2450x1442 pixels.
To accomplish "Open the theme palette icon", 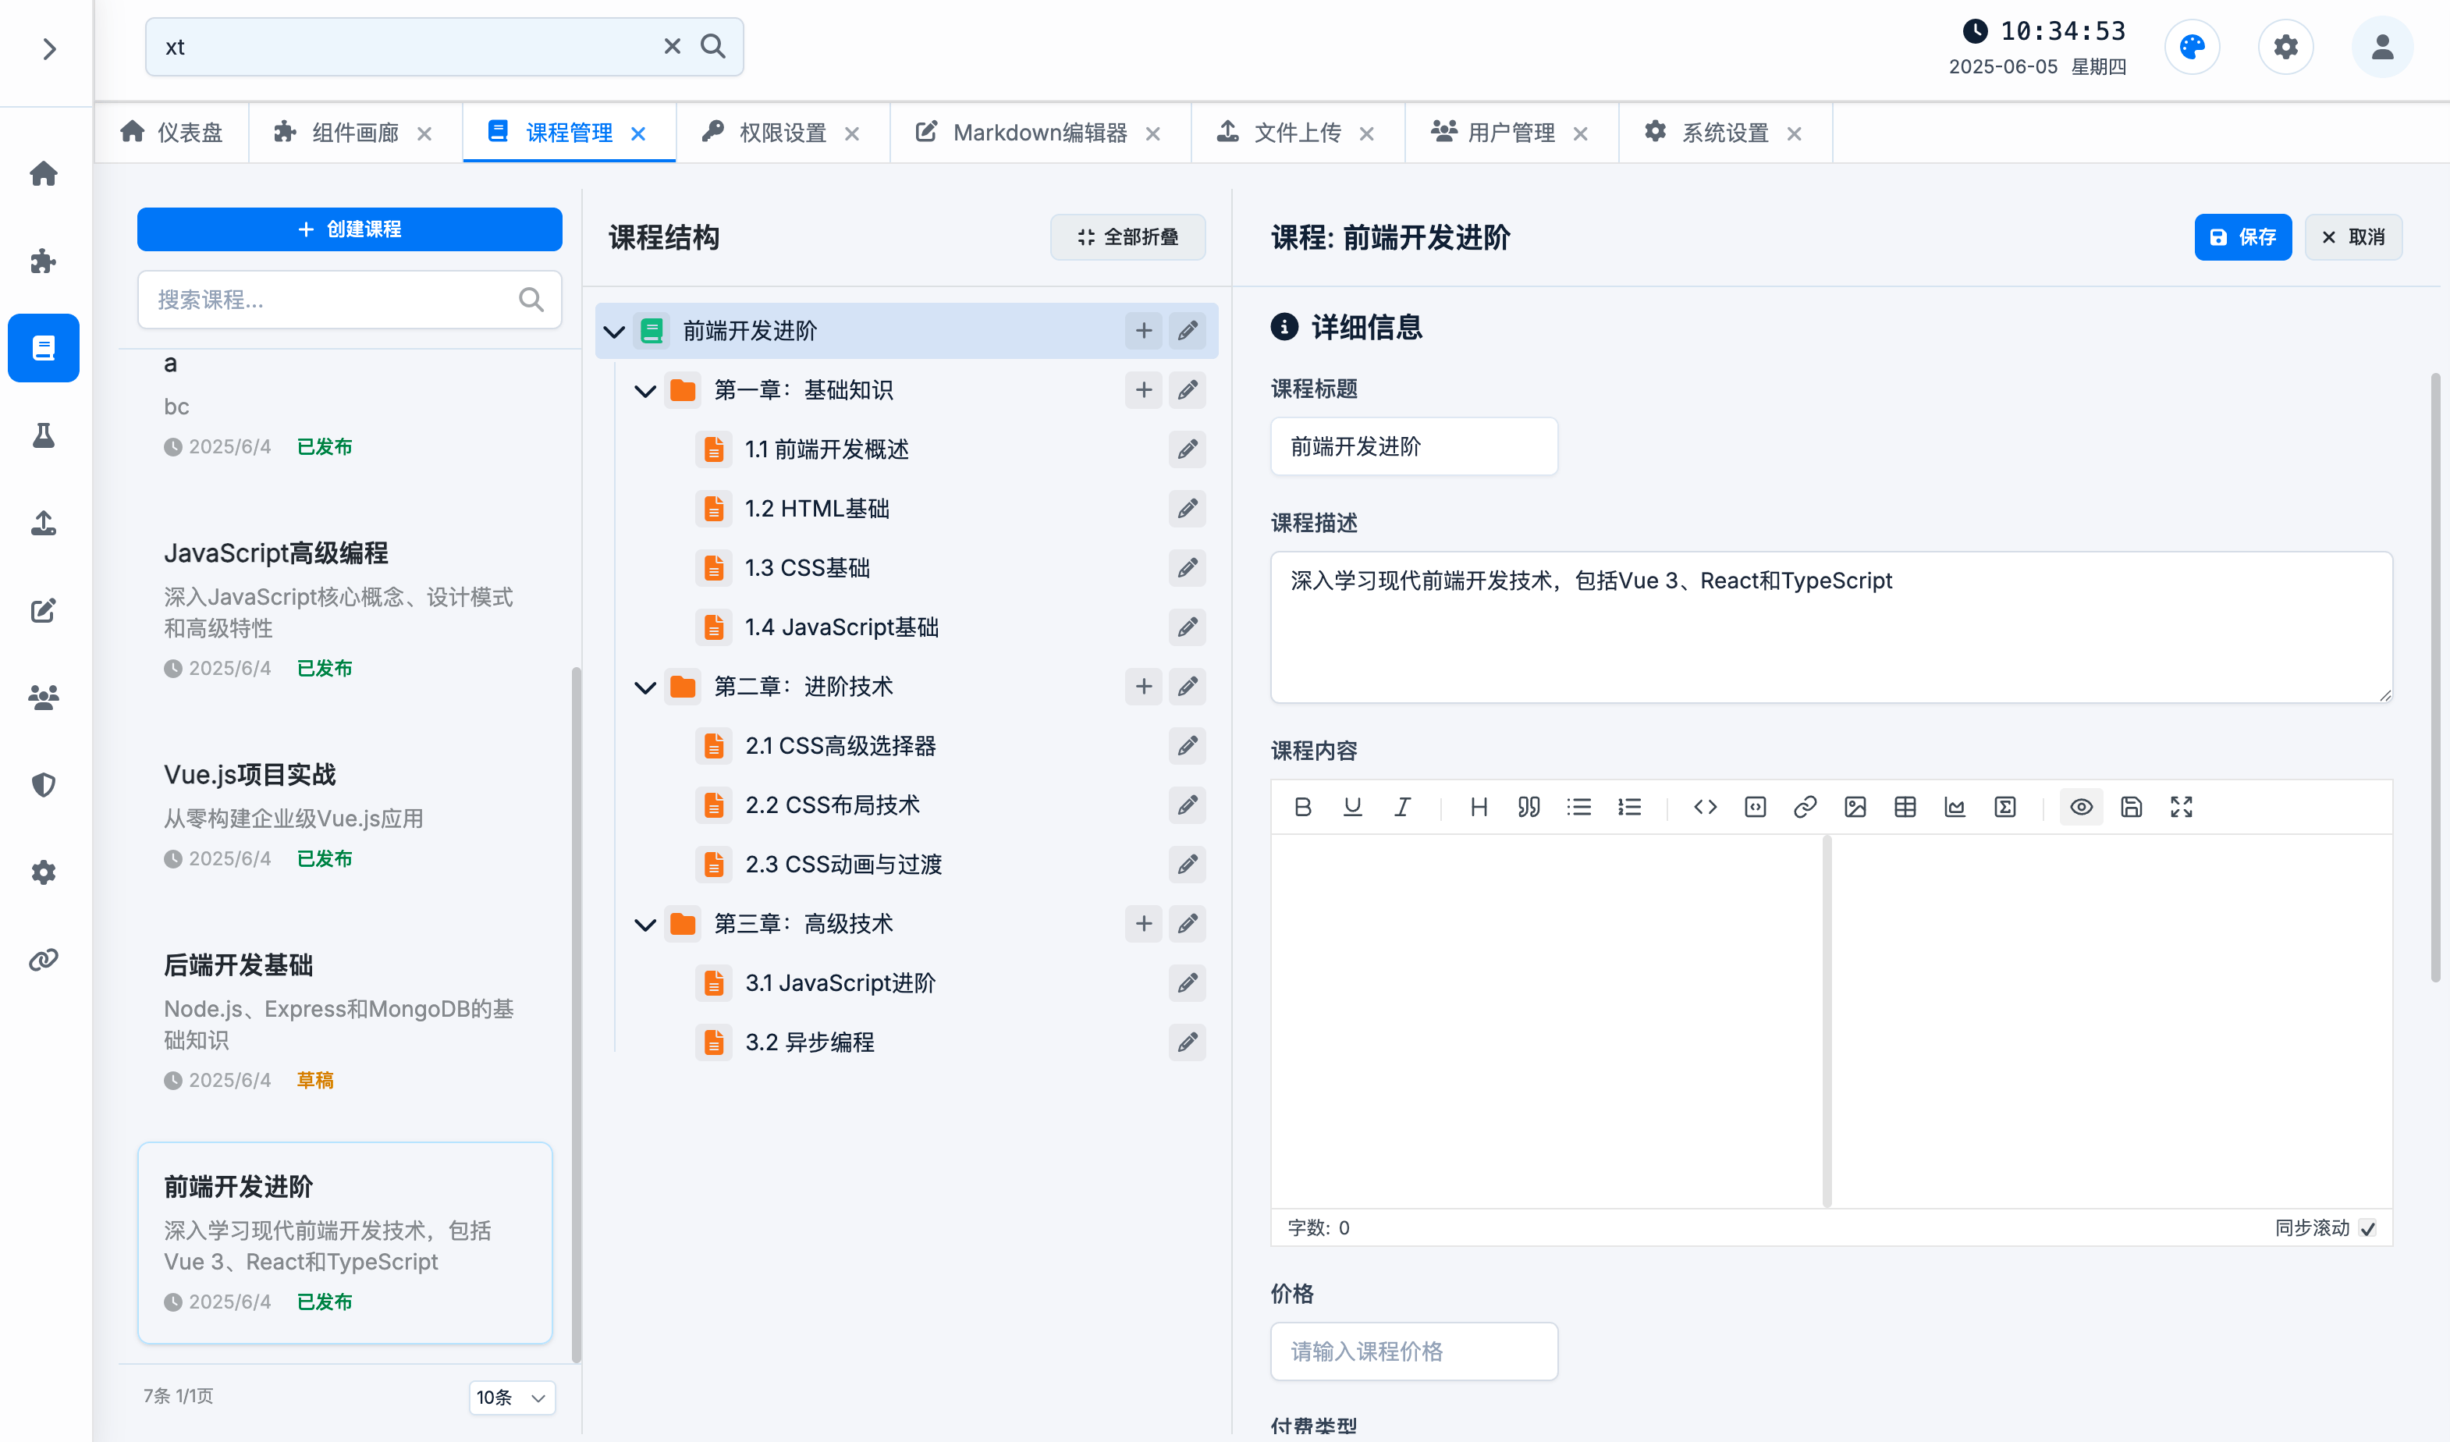I will (x=2192, y=47).
